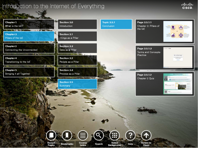This screenshot has height=148, width=198.
Task: Click the Help question mark icon
Action: click(x=130, y=135)
